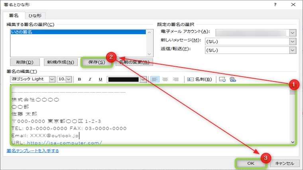Open the font name dropdown 游ゴシック Light

pyautogui.click(x=52, y=79)
